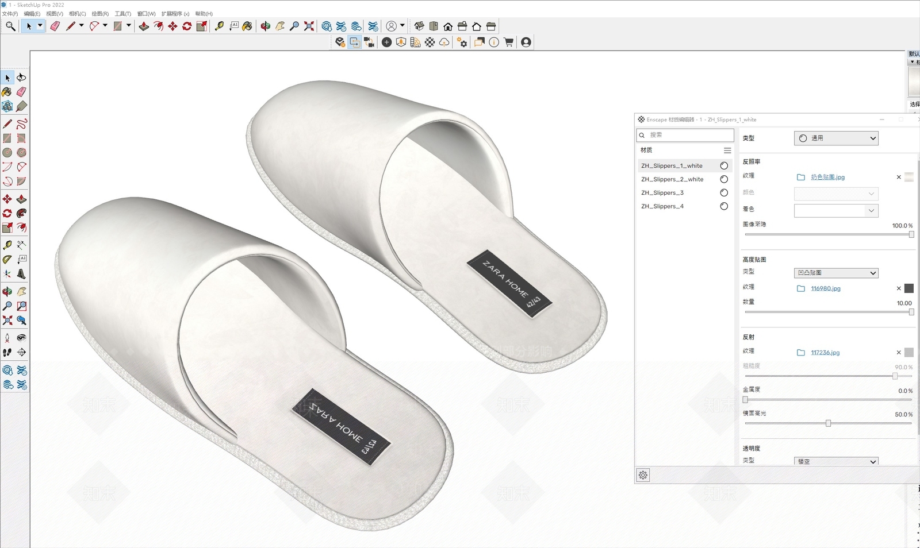This screenshot has height=548, width=920.
Task: Click the material search field
Action: pyautogui.click(x=685, y=135)
